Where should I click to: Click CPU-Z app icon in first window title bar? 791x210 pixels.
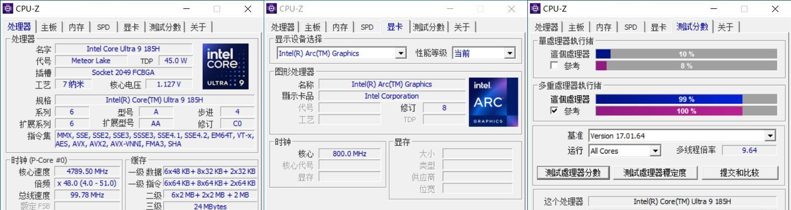[8, 8]
